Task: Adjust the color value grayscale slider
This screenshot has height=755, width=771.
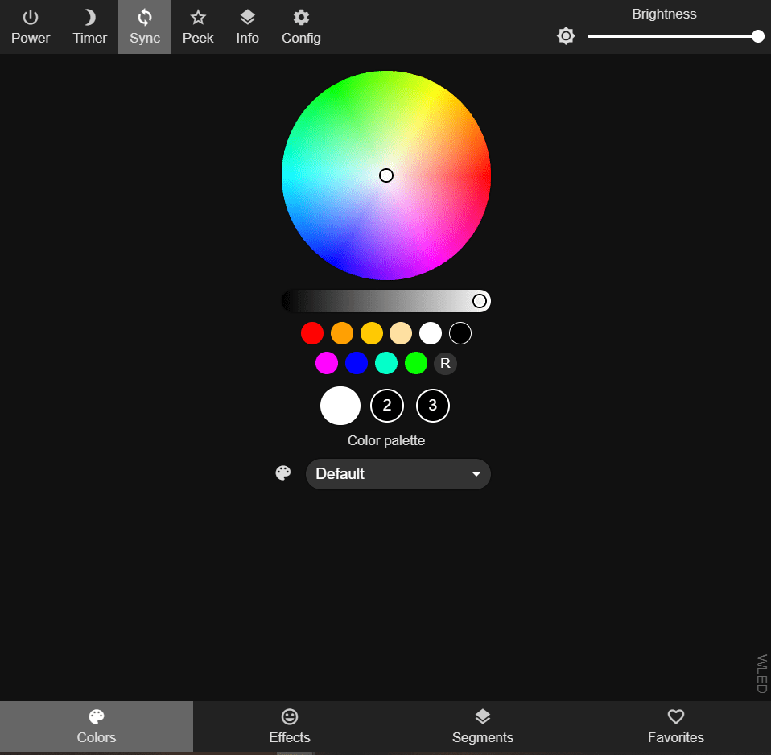Action: point(386,301)
